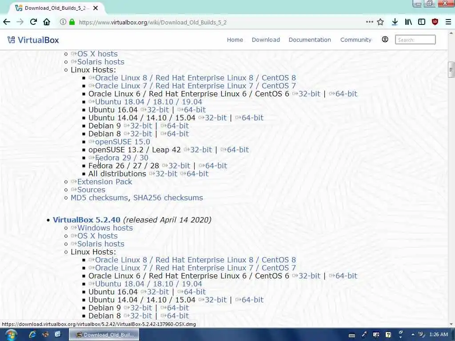Click the browser back arrow
Screen dimensions: 455x341
[7, 22]
